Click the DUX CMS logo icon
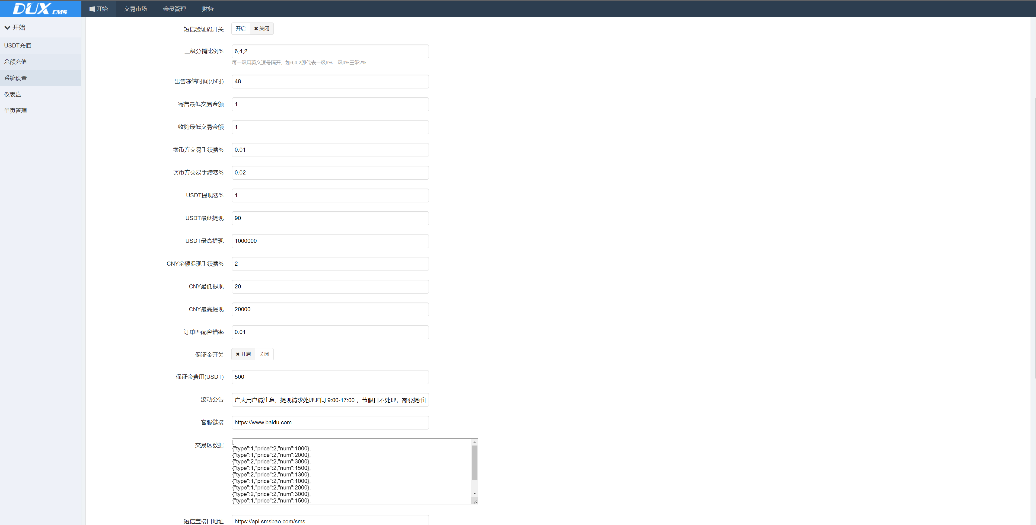This screenshot has height=525, width=1036. pyautogui.click(x=40, y=8)
